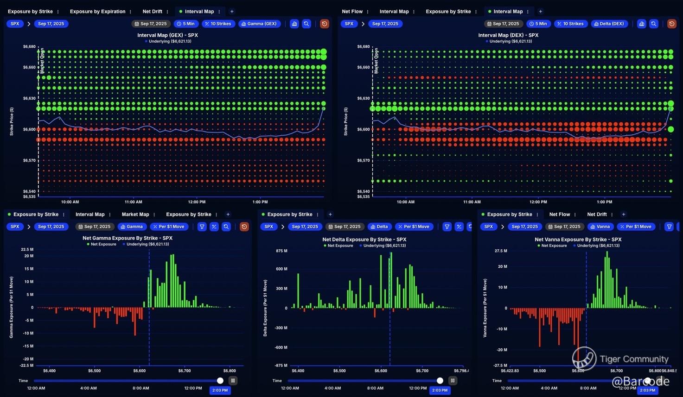
Task: Click the SPX symbol button in GEX panel
Action: [x=15, y=24]
